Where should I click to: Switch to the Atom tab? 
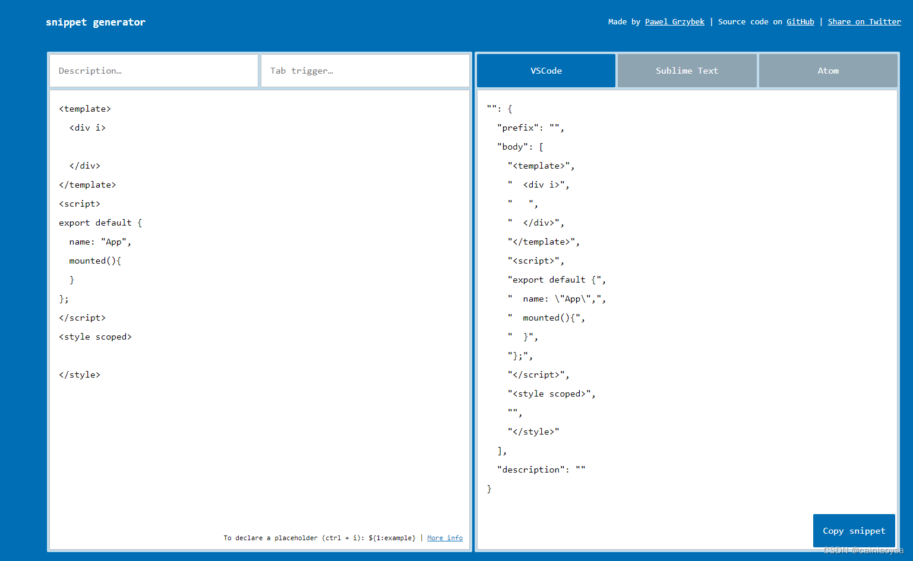point(828,71)
